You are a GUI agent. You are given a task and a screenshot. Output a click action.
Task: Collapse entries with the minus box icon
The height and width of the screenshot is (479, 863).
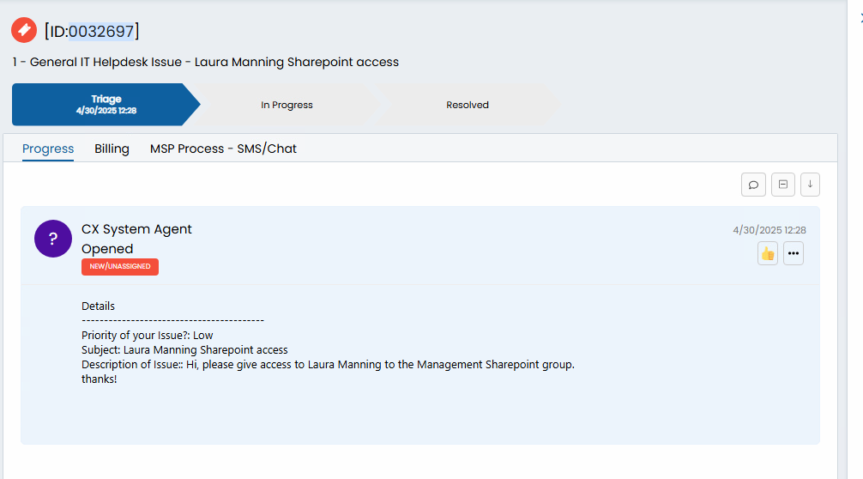(782, 185)
